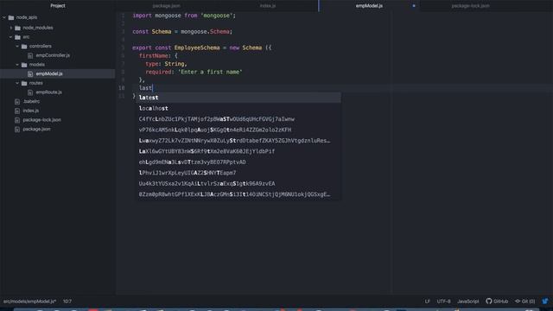The width and height of the screenshot is (553, 311).
Task: Select the node_modules folder label
Action: pos(38,28)
